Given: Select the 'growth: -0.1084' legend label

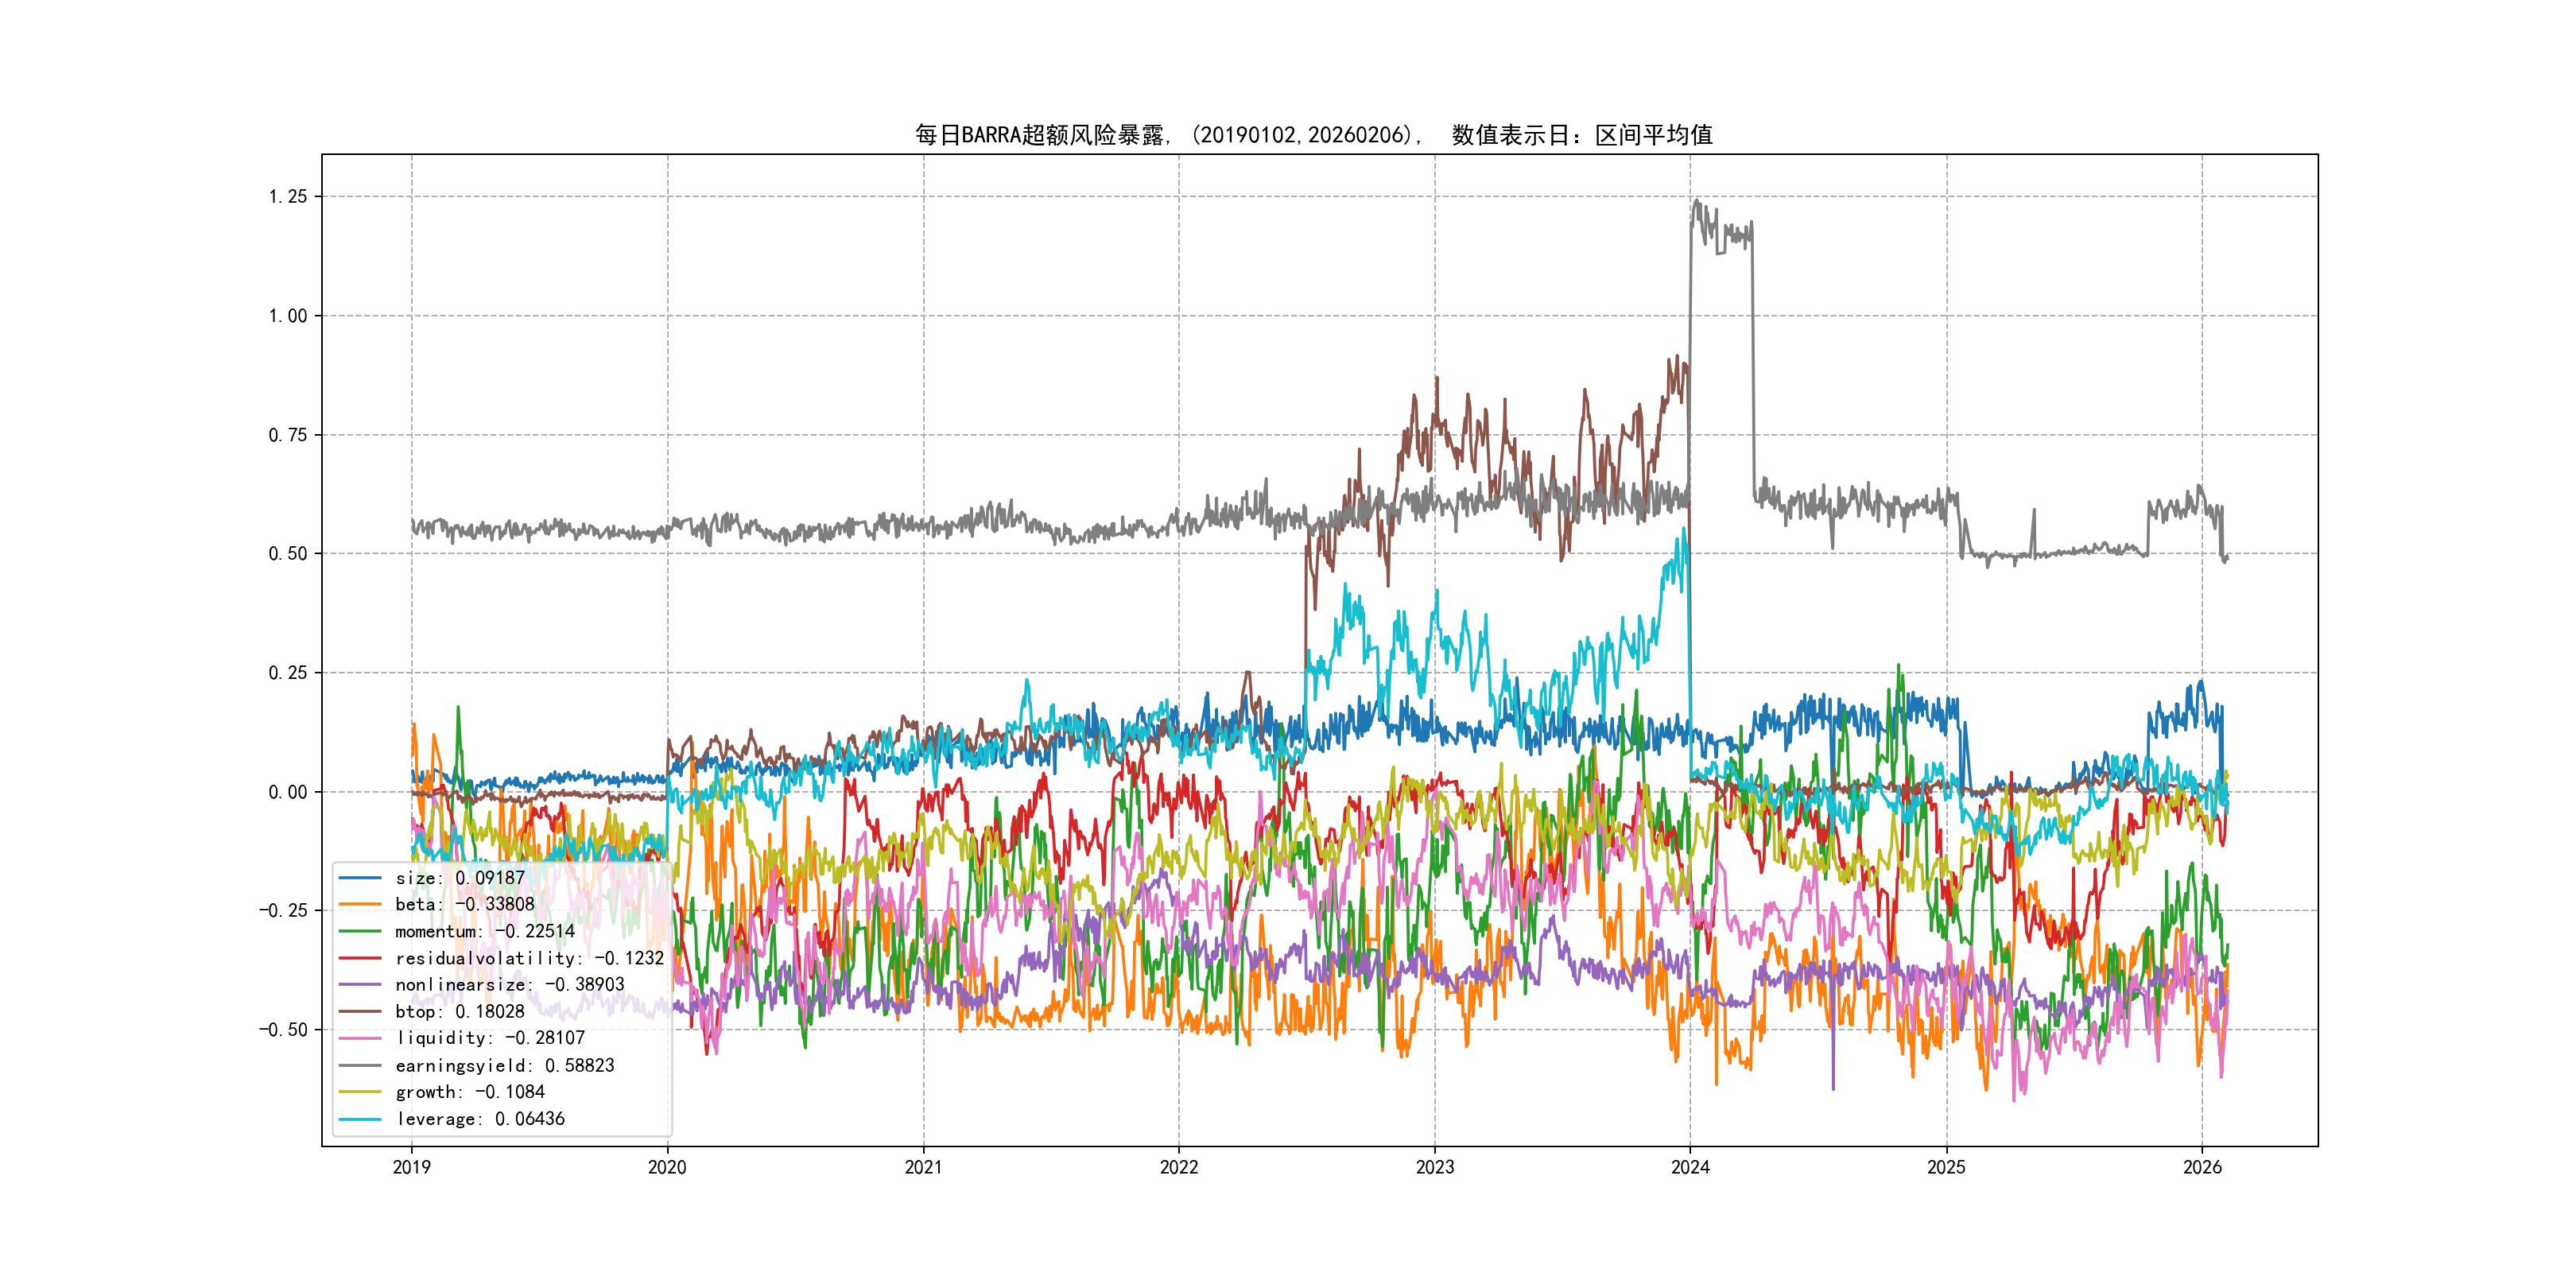Looking at the screenshot, I should pos(470,1092).
